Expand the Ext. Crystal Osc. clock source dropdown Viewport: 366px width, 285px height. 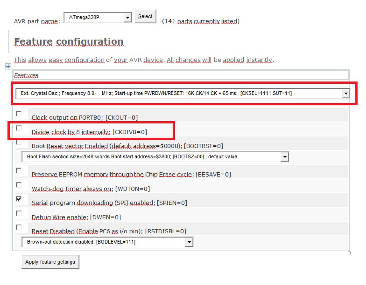[x=346, y=94]
